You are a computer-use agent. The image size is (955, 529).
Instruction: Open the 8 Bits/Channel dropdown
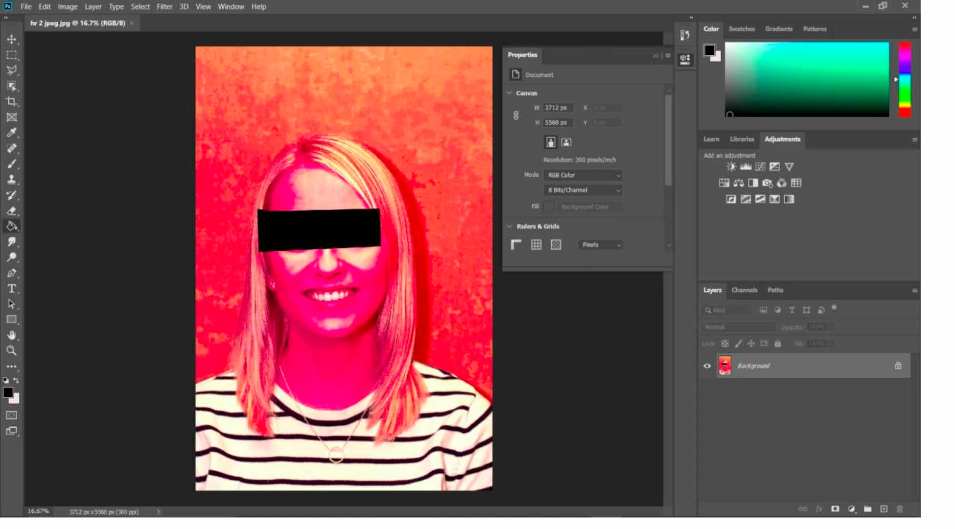pyautogui.click(x=582, y=190)
